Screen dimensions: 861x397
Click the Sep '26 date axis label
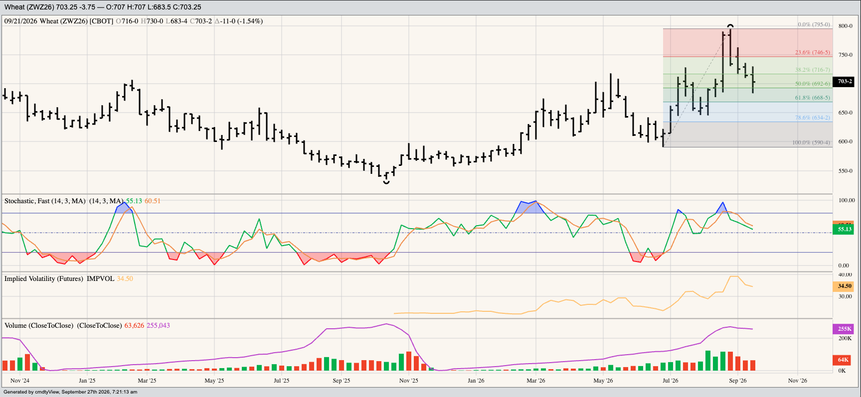click(738, 381)
